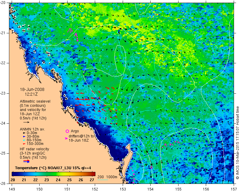
Task: Click the black 0-30m arrow legend marker
Action: 24,133
